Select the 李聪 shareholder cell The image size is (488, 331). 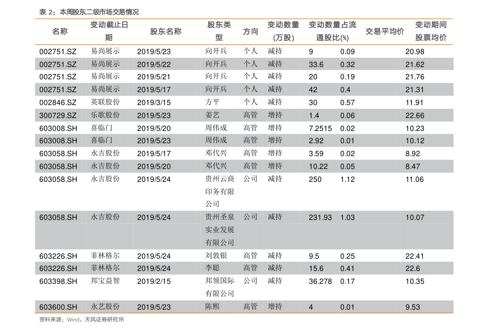[x=212, y=268]
